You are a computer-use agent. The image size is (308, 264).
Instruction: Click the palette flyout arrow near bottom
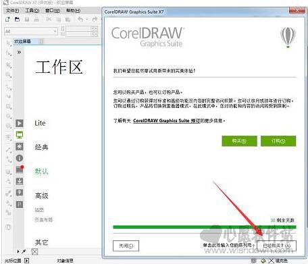[18, 251]
